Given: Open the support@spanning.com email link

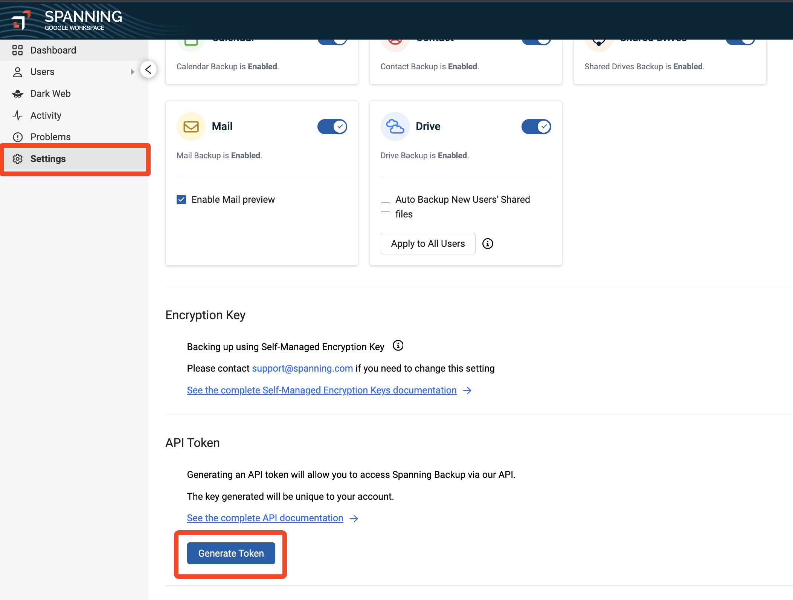Looking at the screenshot, I should tap(302, 368).
